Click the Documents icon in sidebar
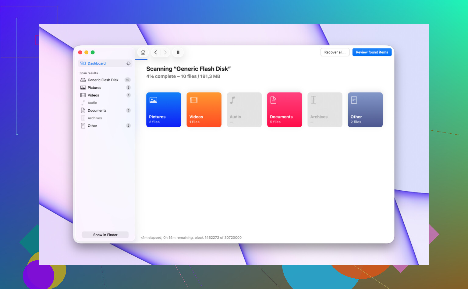Image resolution: width=468 pixels, height=289 pixels. (x=83, y=111)
